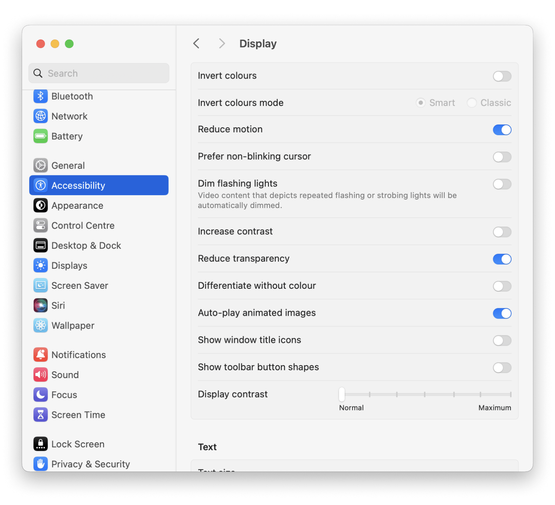The width and height of the screenshot is (555, 505).
Task: Click the Maximum label under contrast slider
Action: (x=495, y=408)
